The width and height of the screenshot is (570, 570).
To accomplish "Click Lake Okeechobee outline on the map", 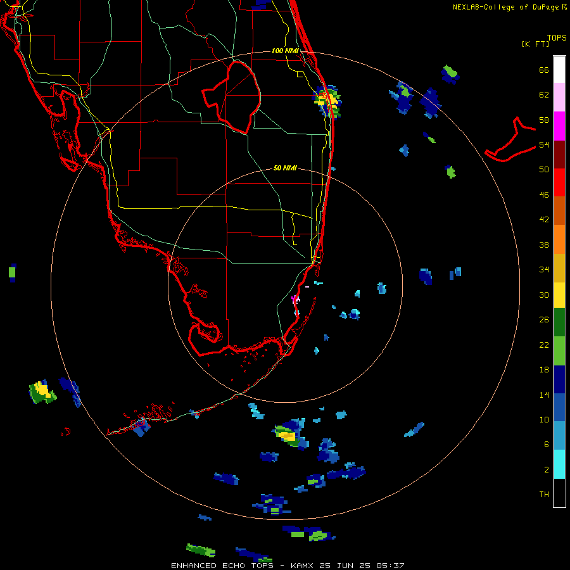I will point(232,98).
